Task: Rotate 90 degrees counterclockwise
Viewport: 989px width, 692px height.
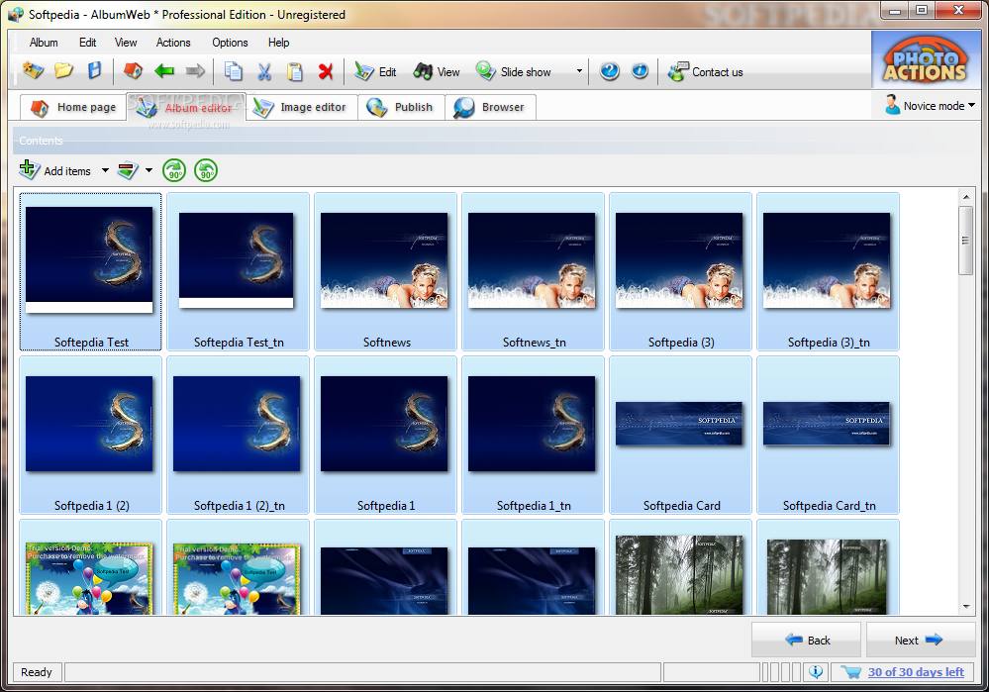Action: coord(206,170)
